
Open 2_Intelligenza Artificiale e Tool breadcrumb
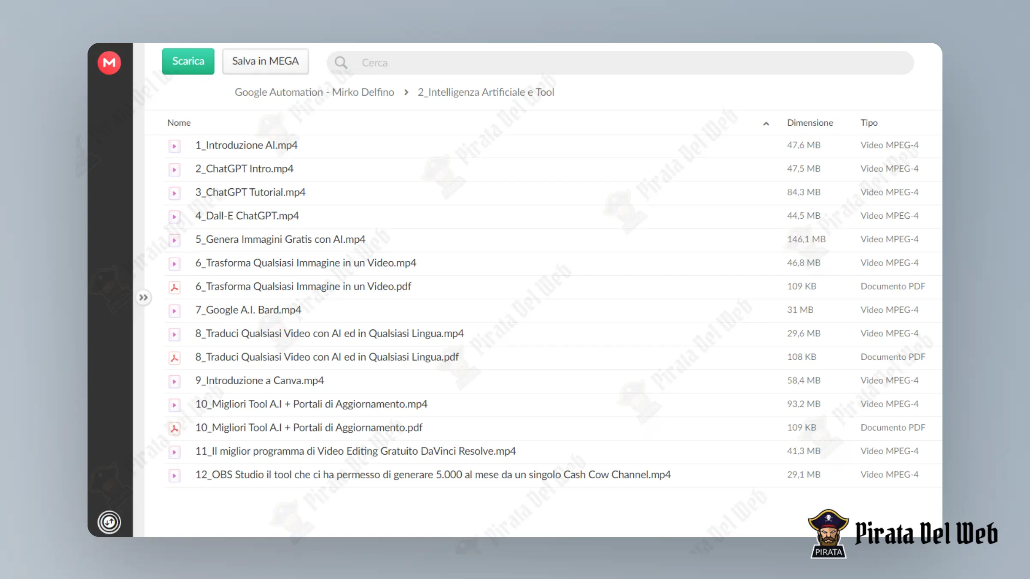click(486, 92)
